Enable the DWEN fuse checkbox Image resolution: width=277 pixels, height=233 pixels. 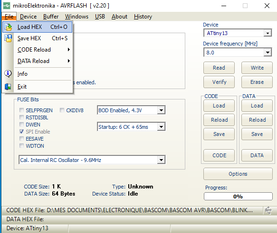(x=21, y=125)
